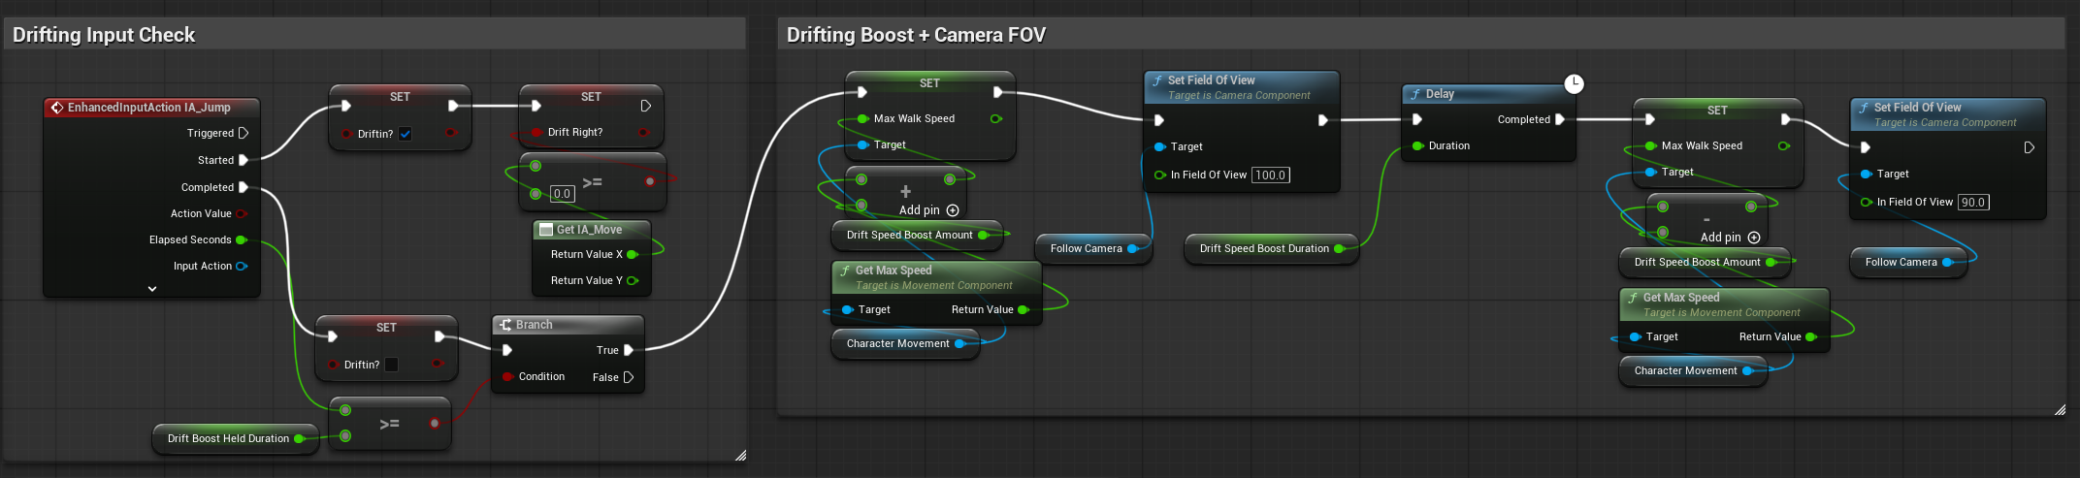Screen dimensions: 2080x478
Task: Click the In Field Of View 100.0 field
Action: pyautogui.click(x=1270, y=175)
